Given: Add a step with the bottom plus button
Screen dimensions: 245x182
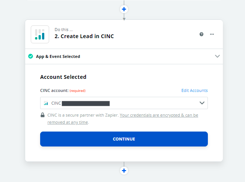Looking at the screenshot, I should point(124,171).
